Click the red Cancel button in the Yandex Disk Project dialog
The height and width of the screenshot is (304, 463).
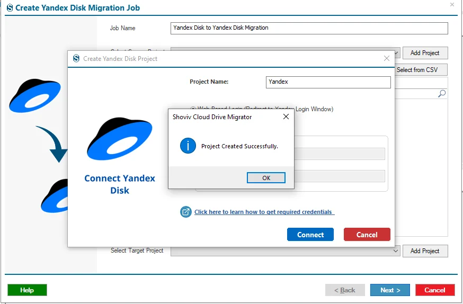367,234
